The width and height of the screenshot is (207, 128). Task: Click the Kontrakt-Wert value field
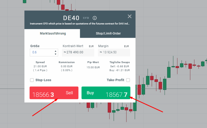click(x=78, y=52)
